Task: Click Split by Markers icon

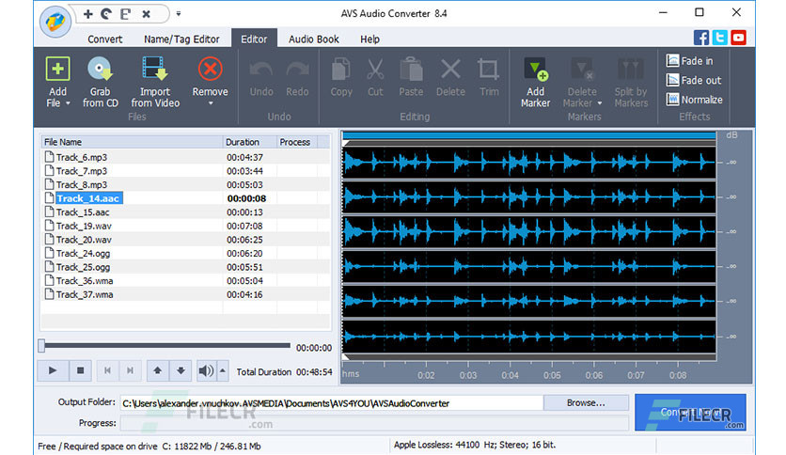Action: click(x=631, y=70)
